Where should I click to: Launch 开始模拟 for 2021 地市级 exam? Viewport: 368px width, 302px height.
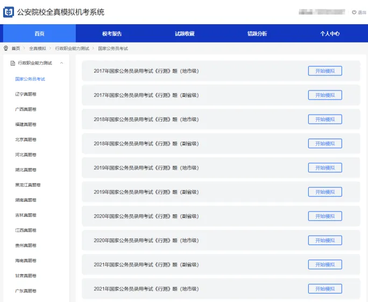[325, 289]
